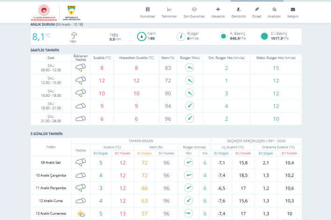Open the Ziraat leaf icon

click(257, 9)
